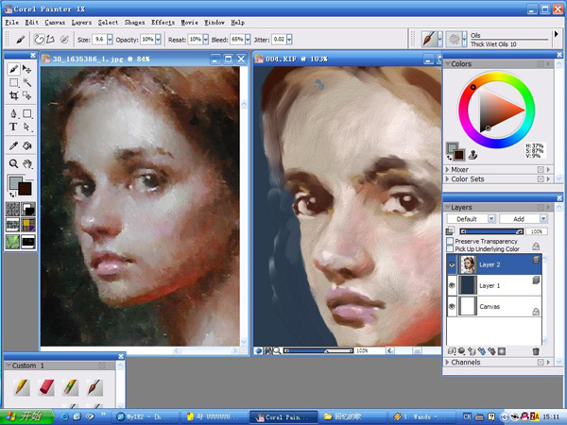Open the weave selector in toolbox

28,225
